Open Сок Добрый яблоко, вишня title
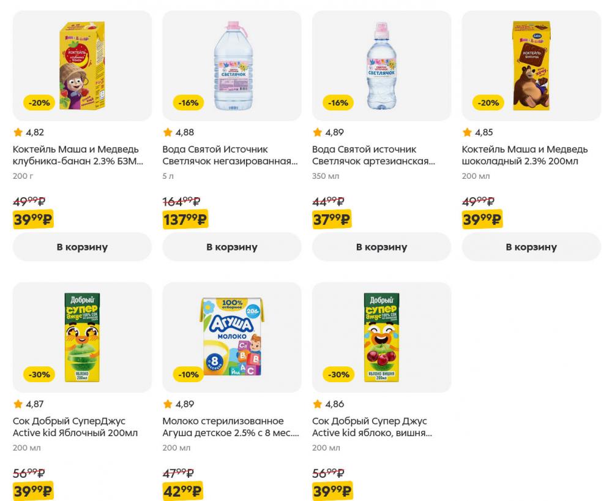 372,428
